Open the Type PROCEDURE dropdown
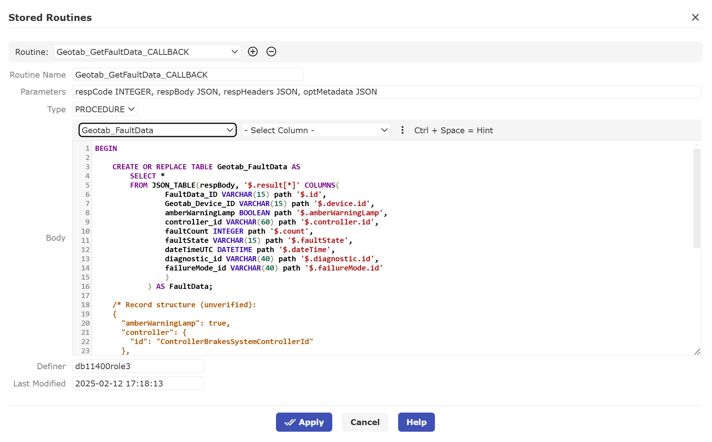Viewport: 712px width, 442px height. [105, 109]
